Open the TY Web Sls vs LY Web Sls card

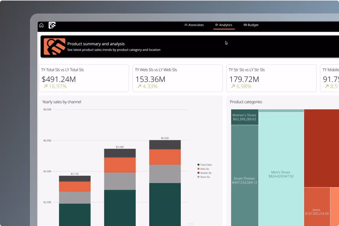[178, 78]
